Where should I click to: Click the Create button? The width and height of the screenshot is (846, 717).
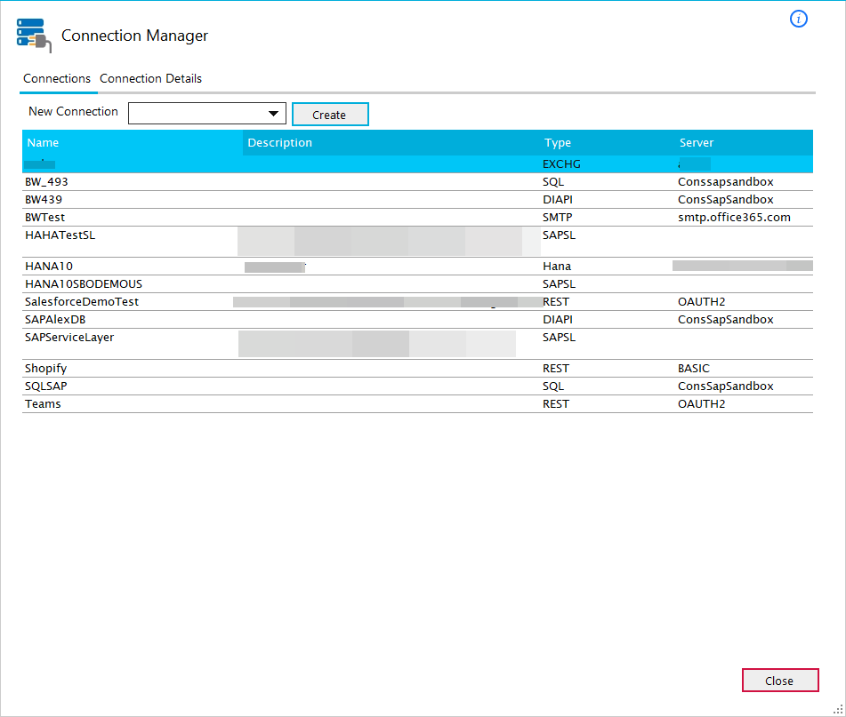coord(330,115)
